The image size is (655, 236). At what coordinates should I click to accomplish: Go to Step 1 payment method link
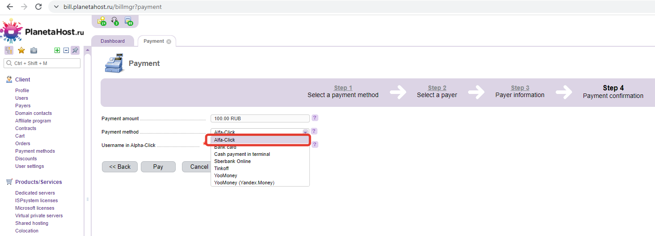[x=343, y=88]
